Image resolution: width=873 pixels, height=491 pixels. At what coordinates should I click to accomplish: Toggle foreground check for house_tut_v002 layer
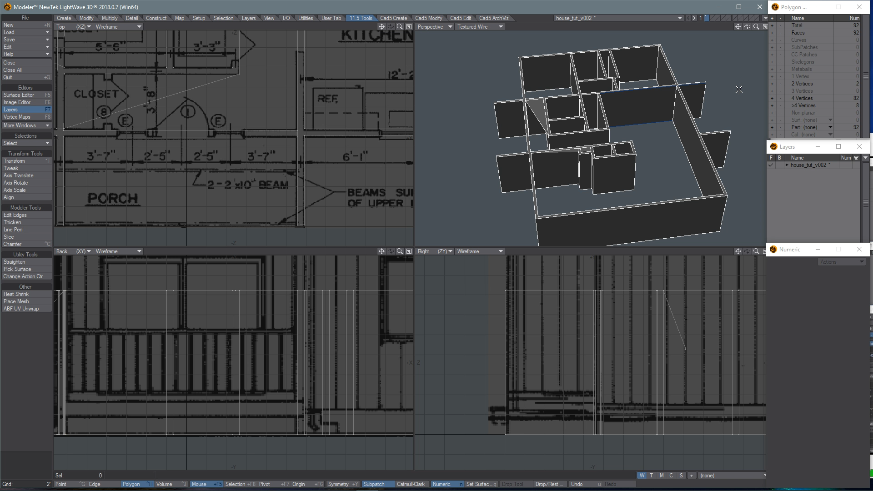click(771, 165)
